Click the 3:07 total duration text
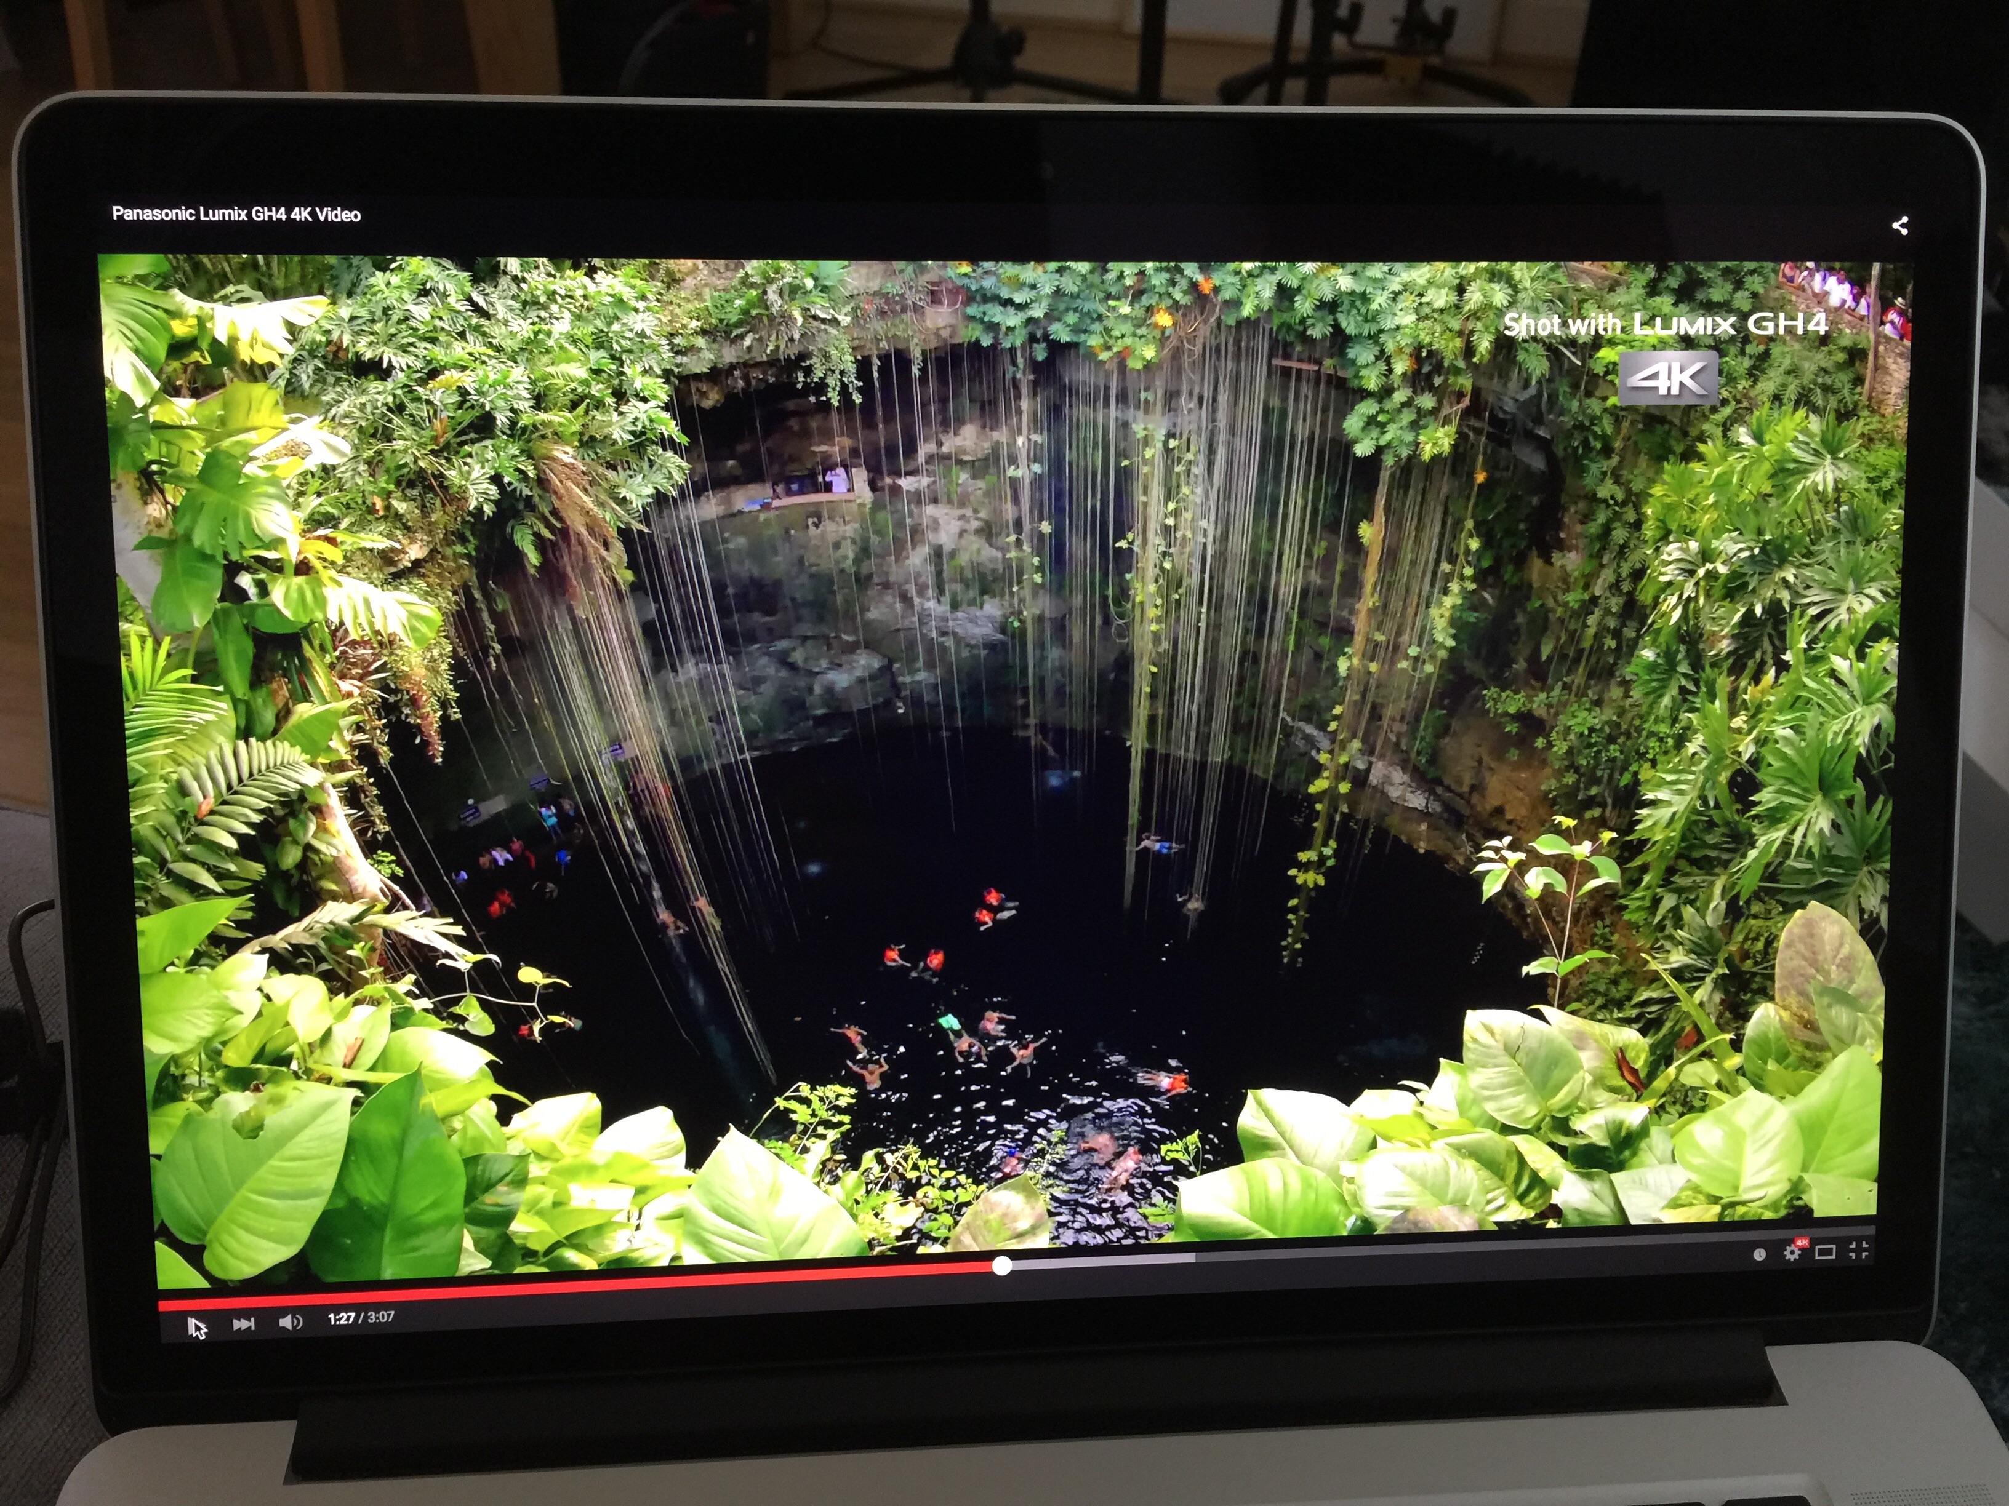The width and height of the screenshot is (2009, 1506). pyautogui.click(x=380, y=1317)
